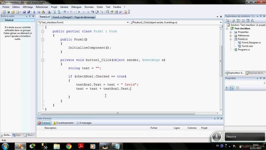Toggle the 0 messages filter
This screenshot has height=150, width=266.
[x=84, y=123]
